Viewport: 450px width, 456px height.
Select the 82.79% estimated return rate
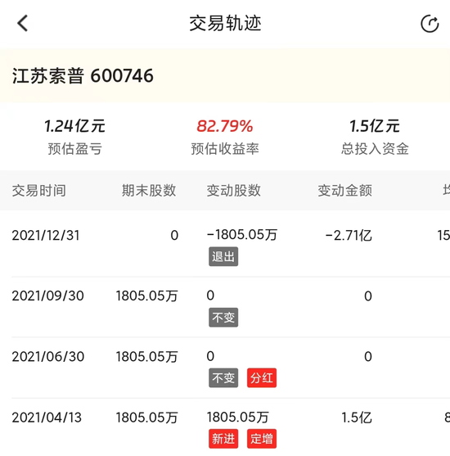225,126
